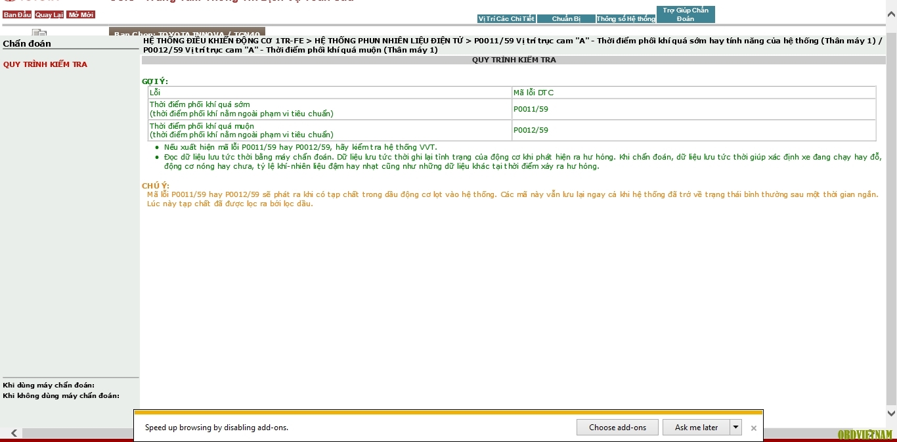Select the Thông số Hệ thống tab

pyautogui.click(x=626, y=19)
